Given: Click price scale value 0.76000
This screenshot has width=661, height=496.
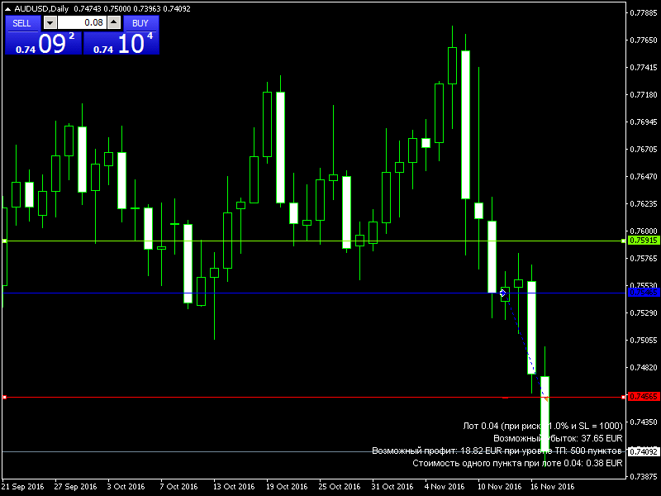Looking at the screenshot, I should pyautogui.click(x=644, y=231).
